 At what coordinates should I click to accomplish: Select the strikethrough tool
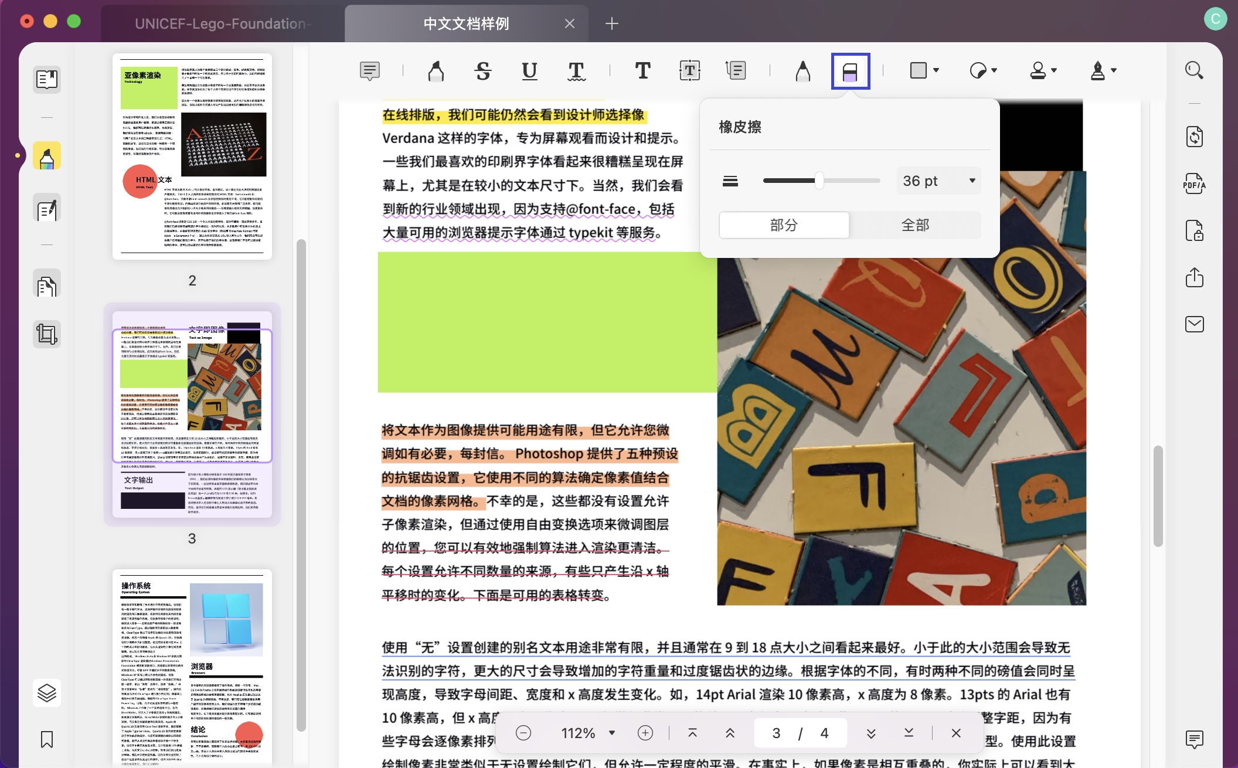[x=482, y=71]
